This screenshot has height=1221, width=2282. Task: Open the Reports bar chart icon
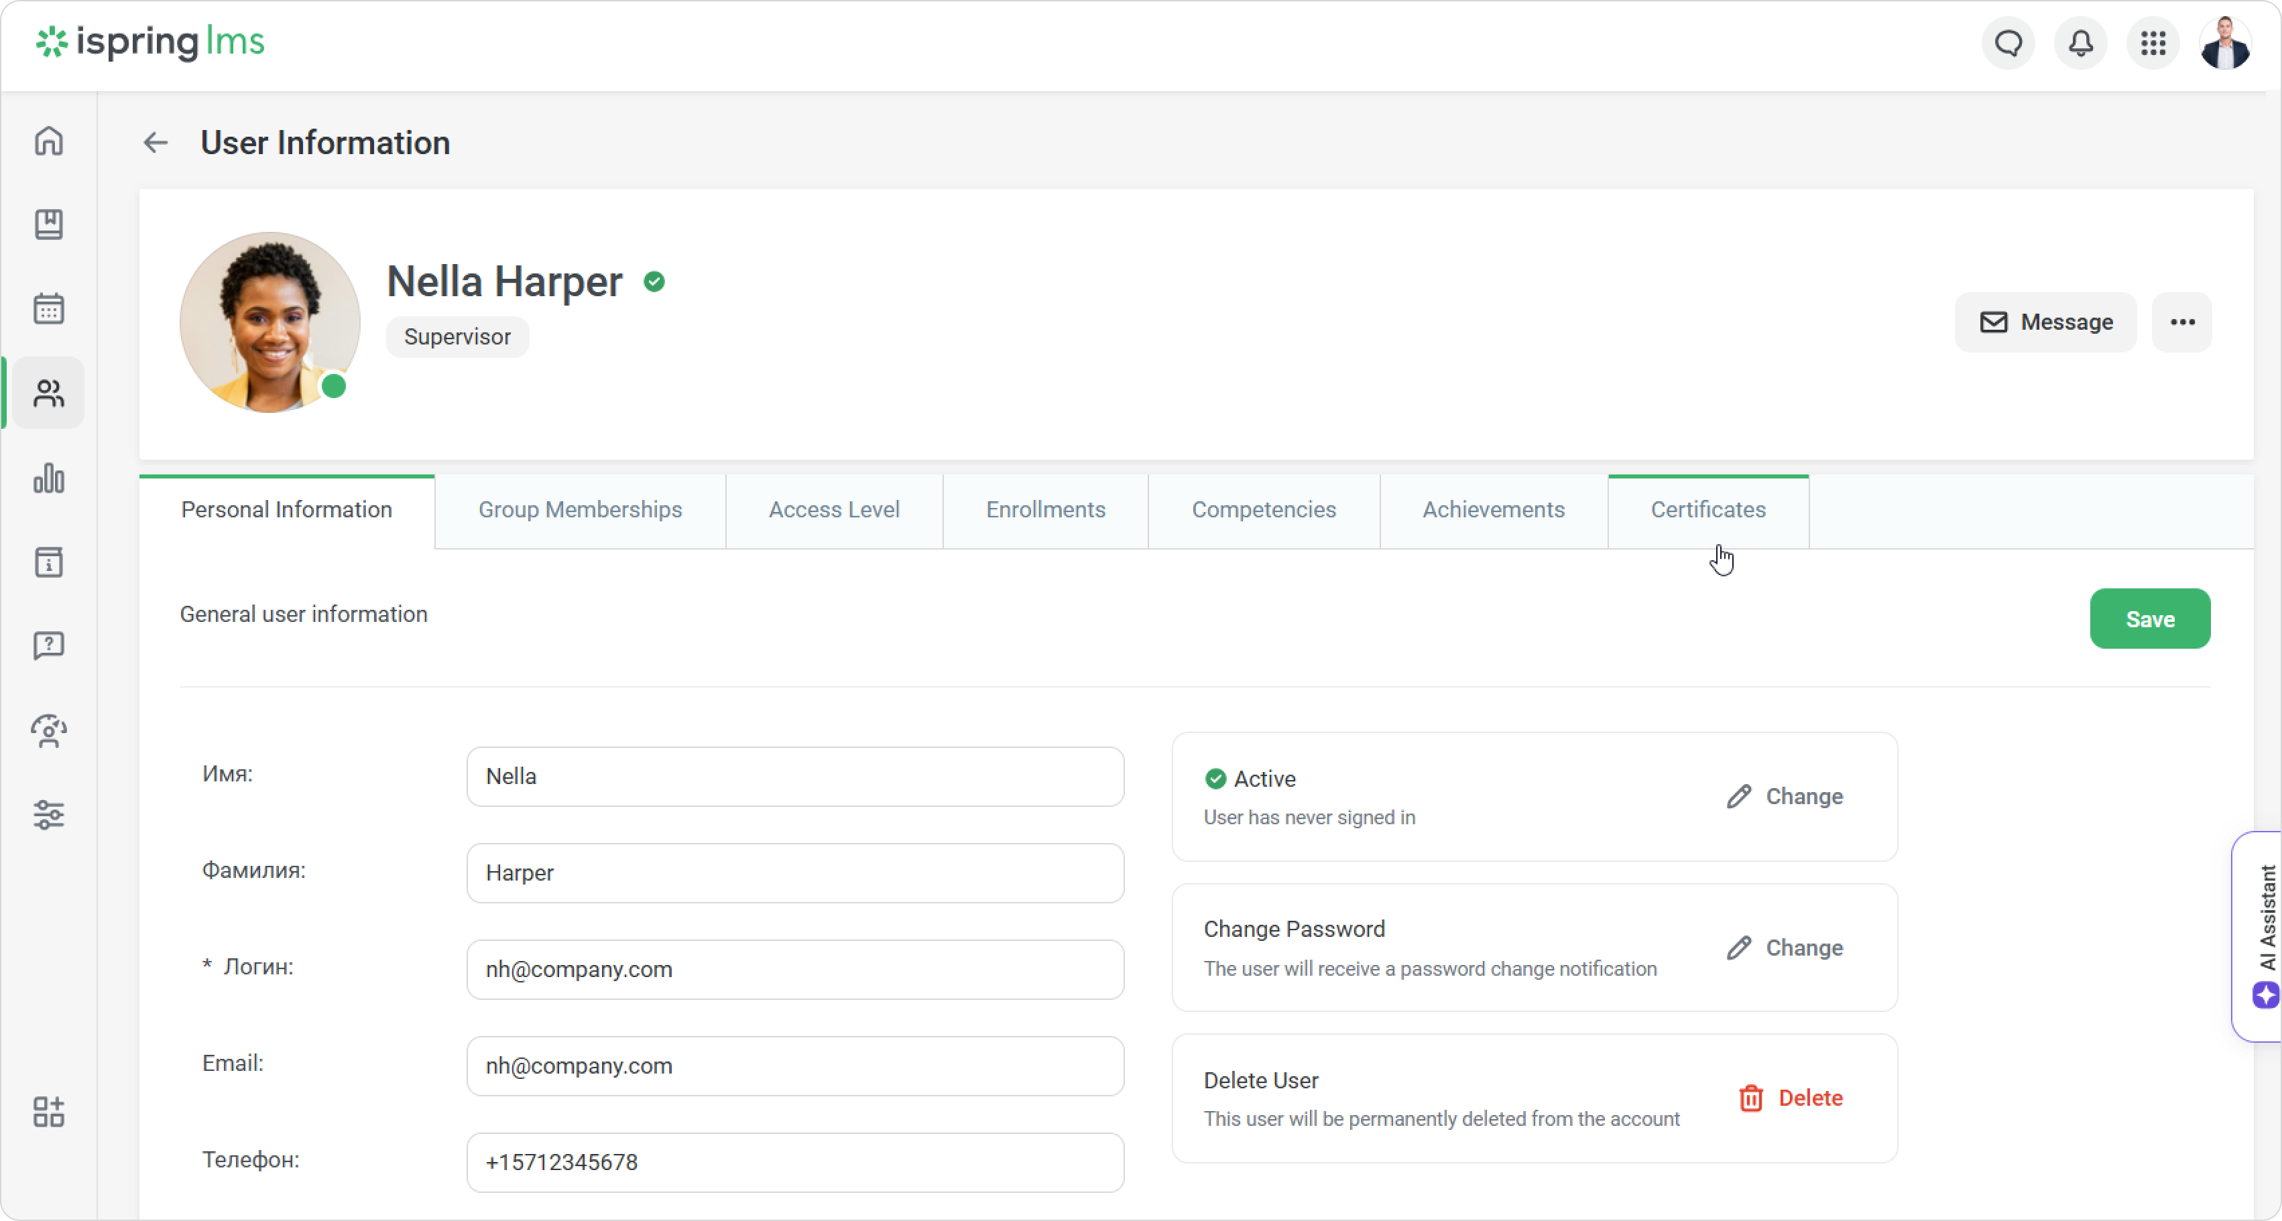[49, 478]
